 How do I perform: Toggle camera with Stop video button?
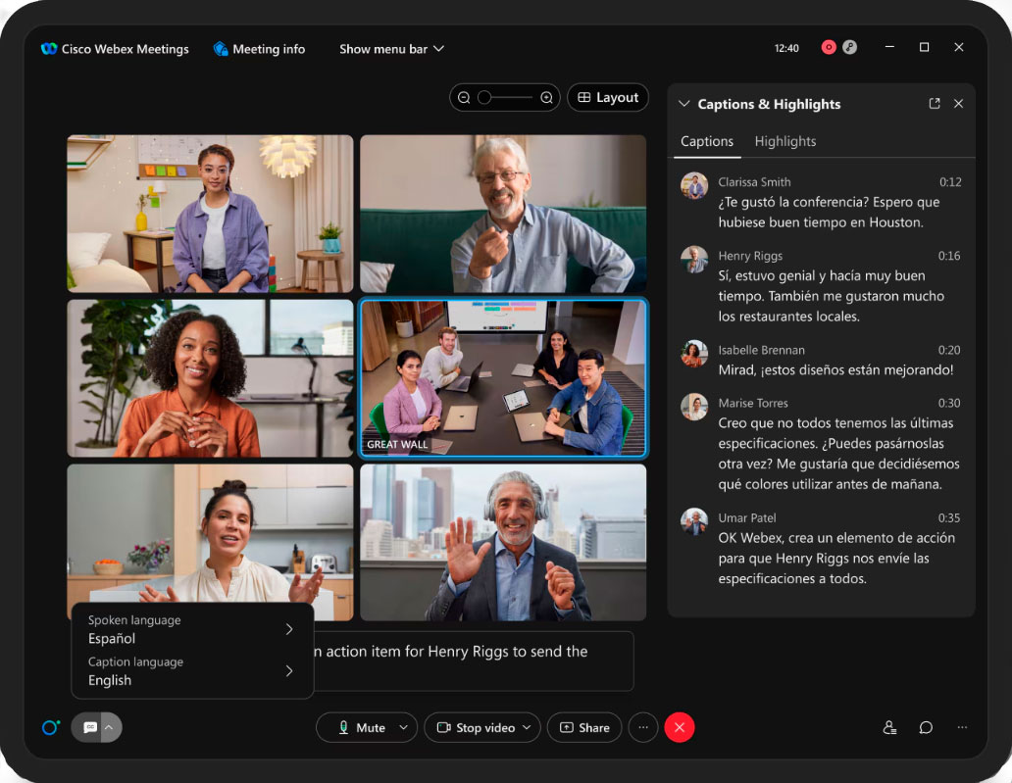pos(476,727)
